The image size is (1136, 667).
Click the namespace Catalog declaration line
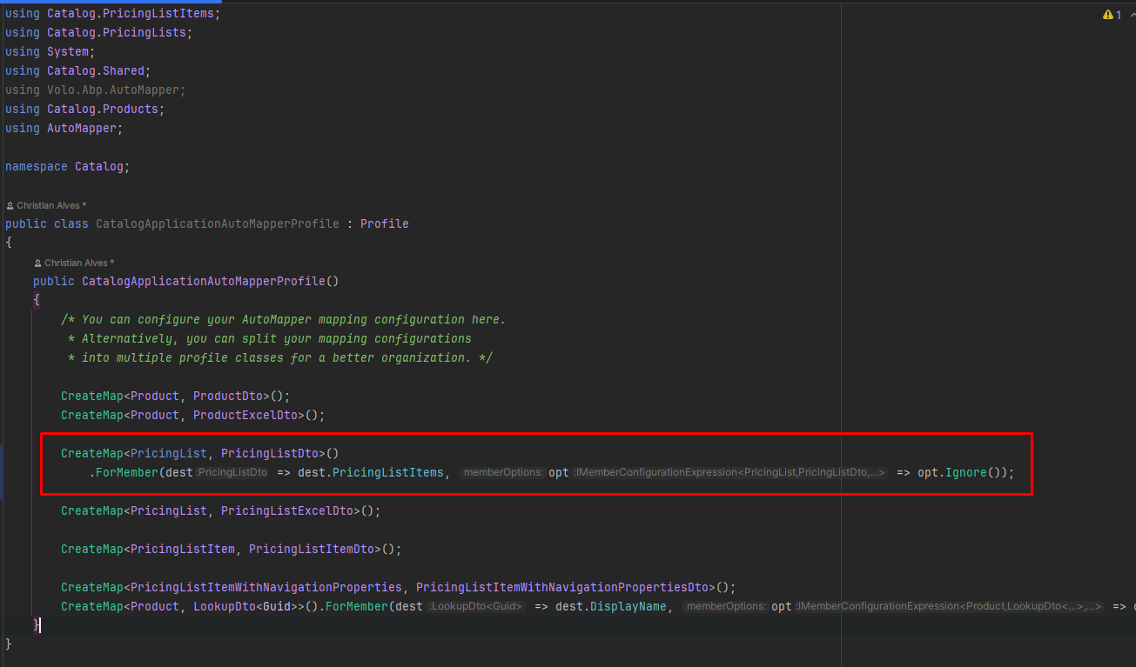click(67, 166)
